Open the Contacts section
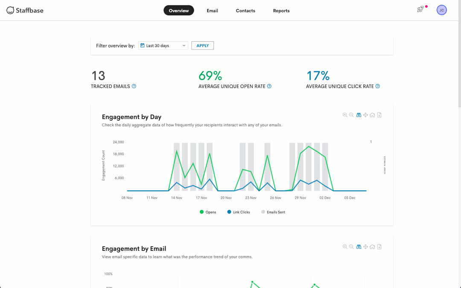 click(x=245, y=11)
